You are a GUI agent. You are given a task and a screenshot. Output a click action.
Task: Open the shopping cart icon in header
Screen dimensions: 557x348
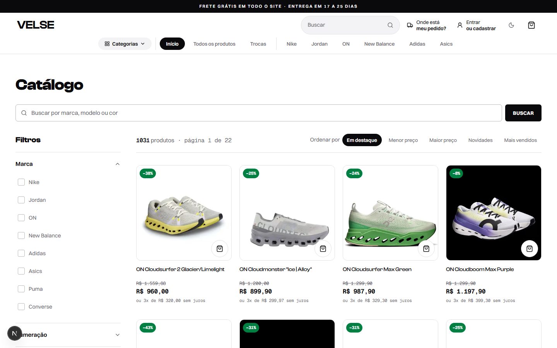(x=531, y=25)
